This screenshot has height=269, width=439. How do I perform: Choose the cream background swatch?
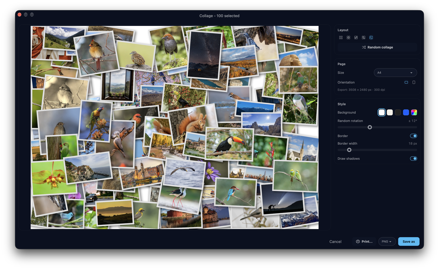390,112
